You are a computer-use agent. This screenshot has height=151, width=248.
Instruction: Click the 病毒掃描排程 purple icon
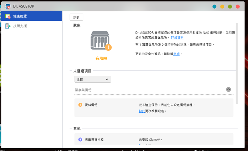click(x=80, y=140)
